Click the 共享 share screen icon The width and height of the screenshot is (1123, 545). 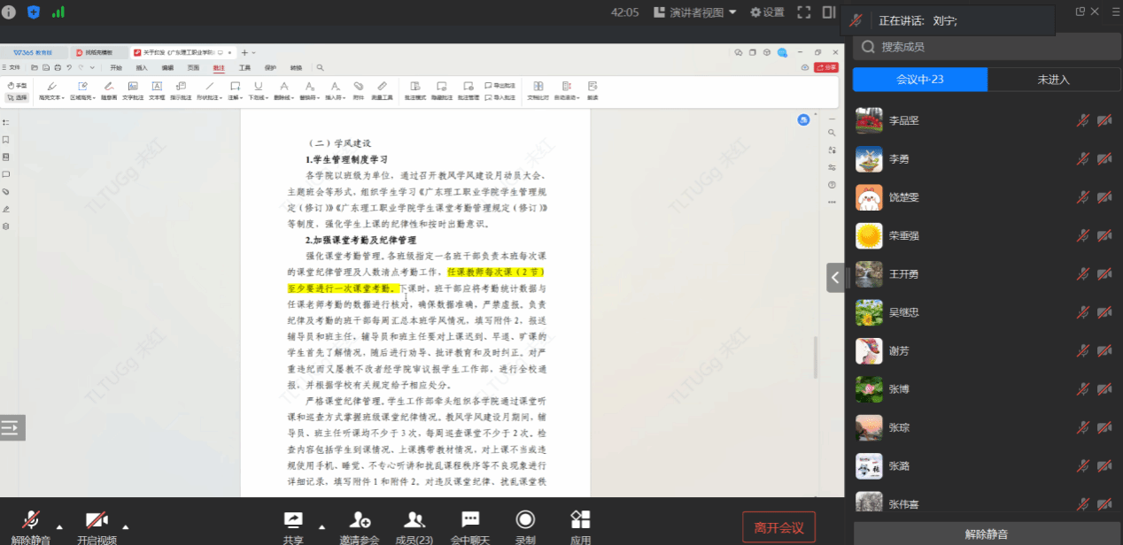coord(293,521)
